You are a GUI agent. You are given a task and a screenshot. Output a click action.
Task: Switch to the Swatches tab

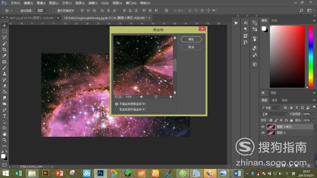pyautogui.click(x=274, y=21)
